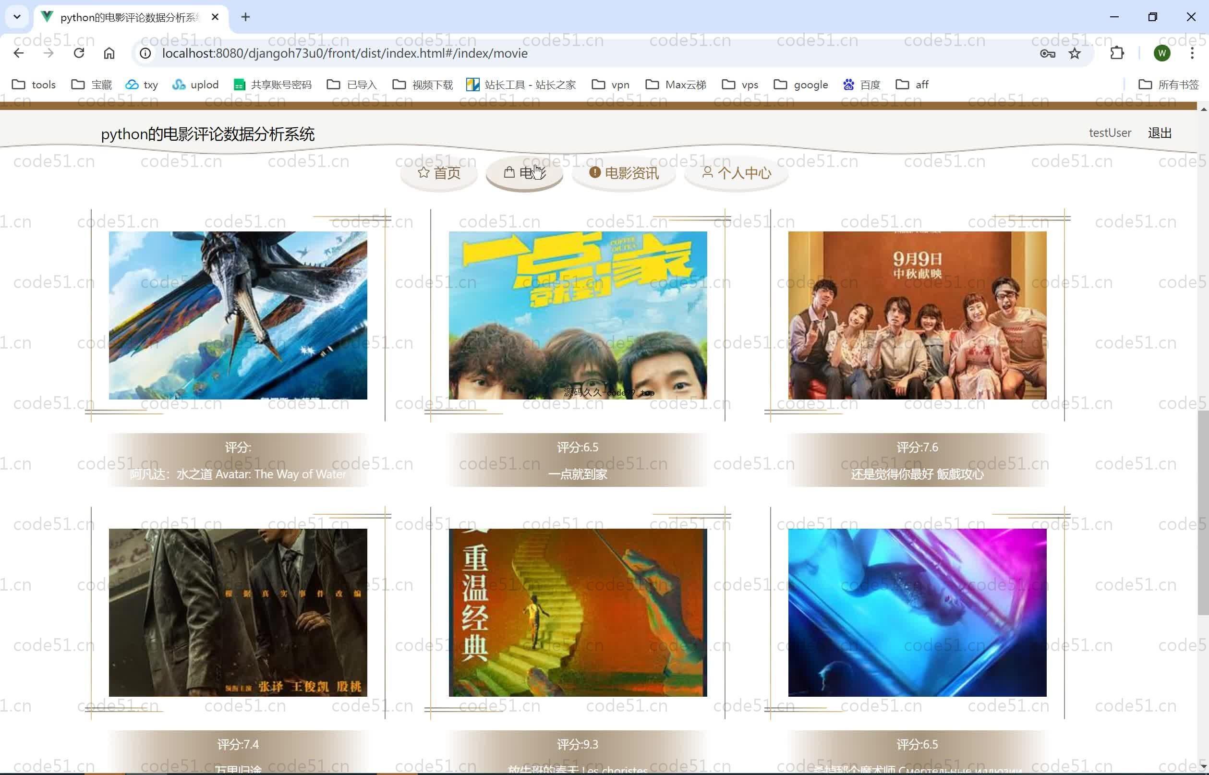This screenshot has width=1209, height=775.
Task: Open the browser extensions puzzle icon
Action: tap(1117, 53)
